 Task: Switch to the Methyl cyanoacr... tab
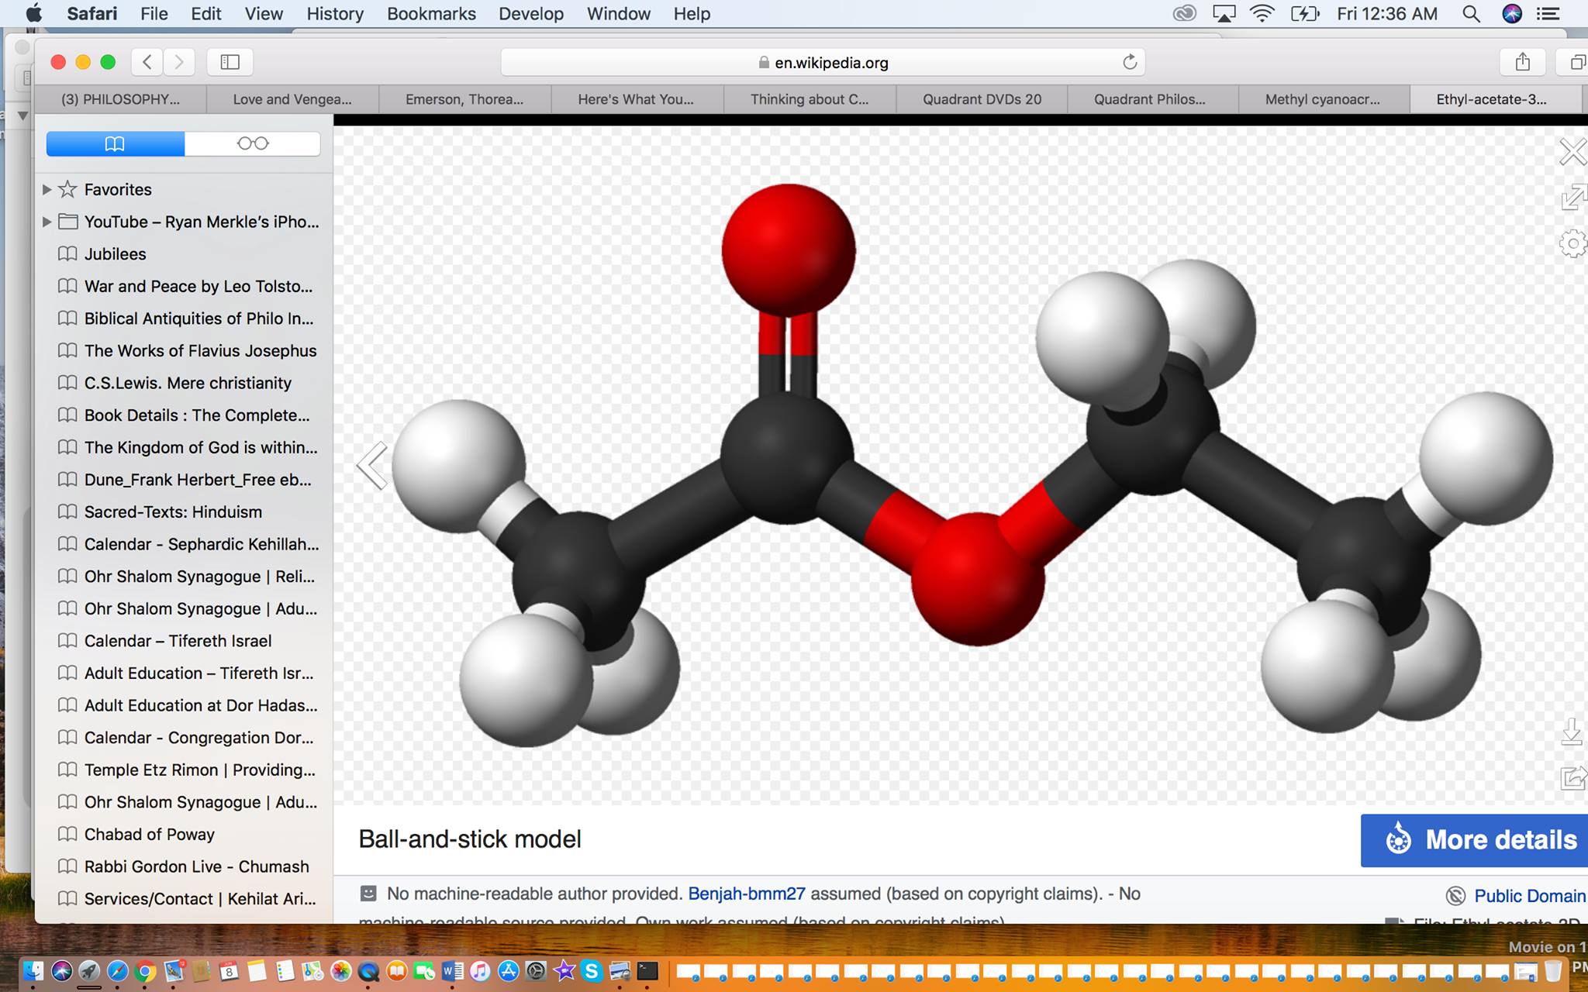coord(1323,99)
